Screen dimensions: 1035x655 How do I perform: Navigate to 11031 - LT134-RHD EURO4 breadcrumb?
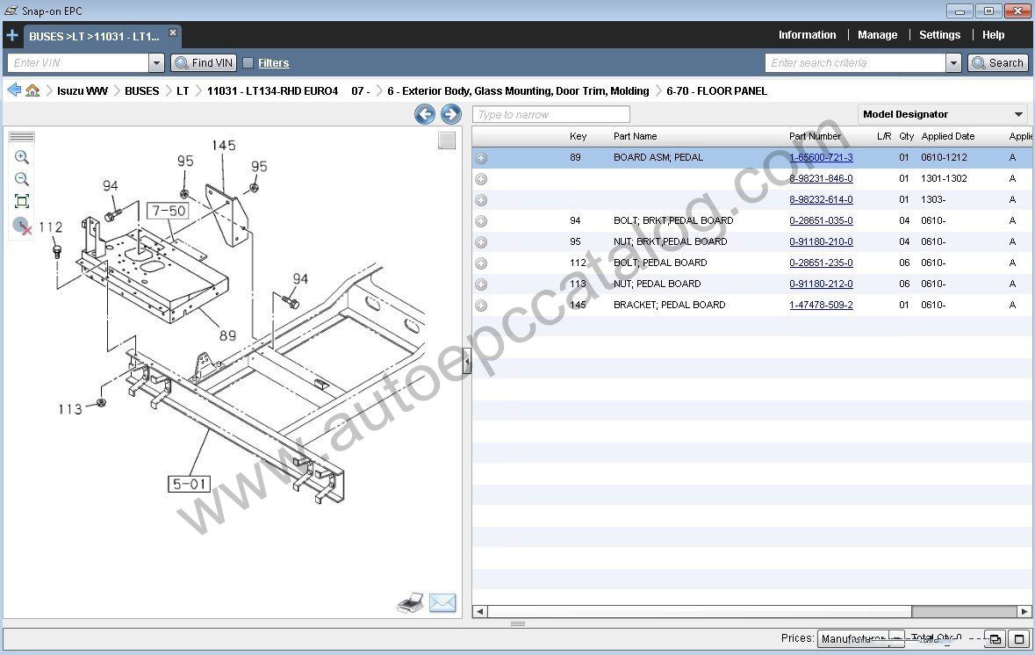273,90
